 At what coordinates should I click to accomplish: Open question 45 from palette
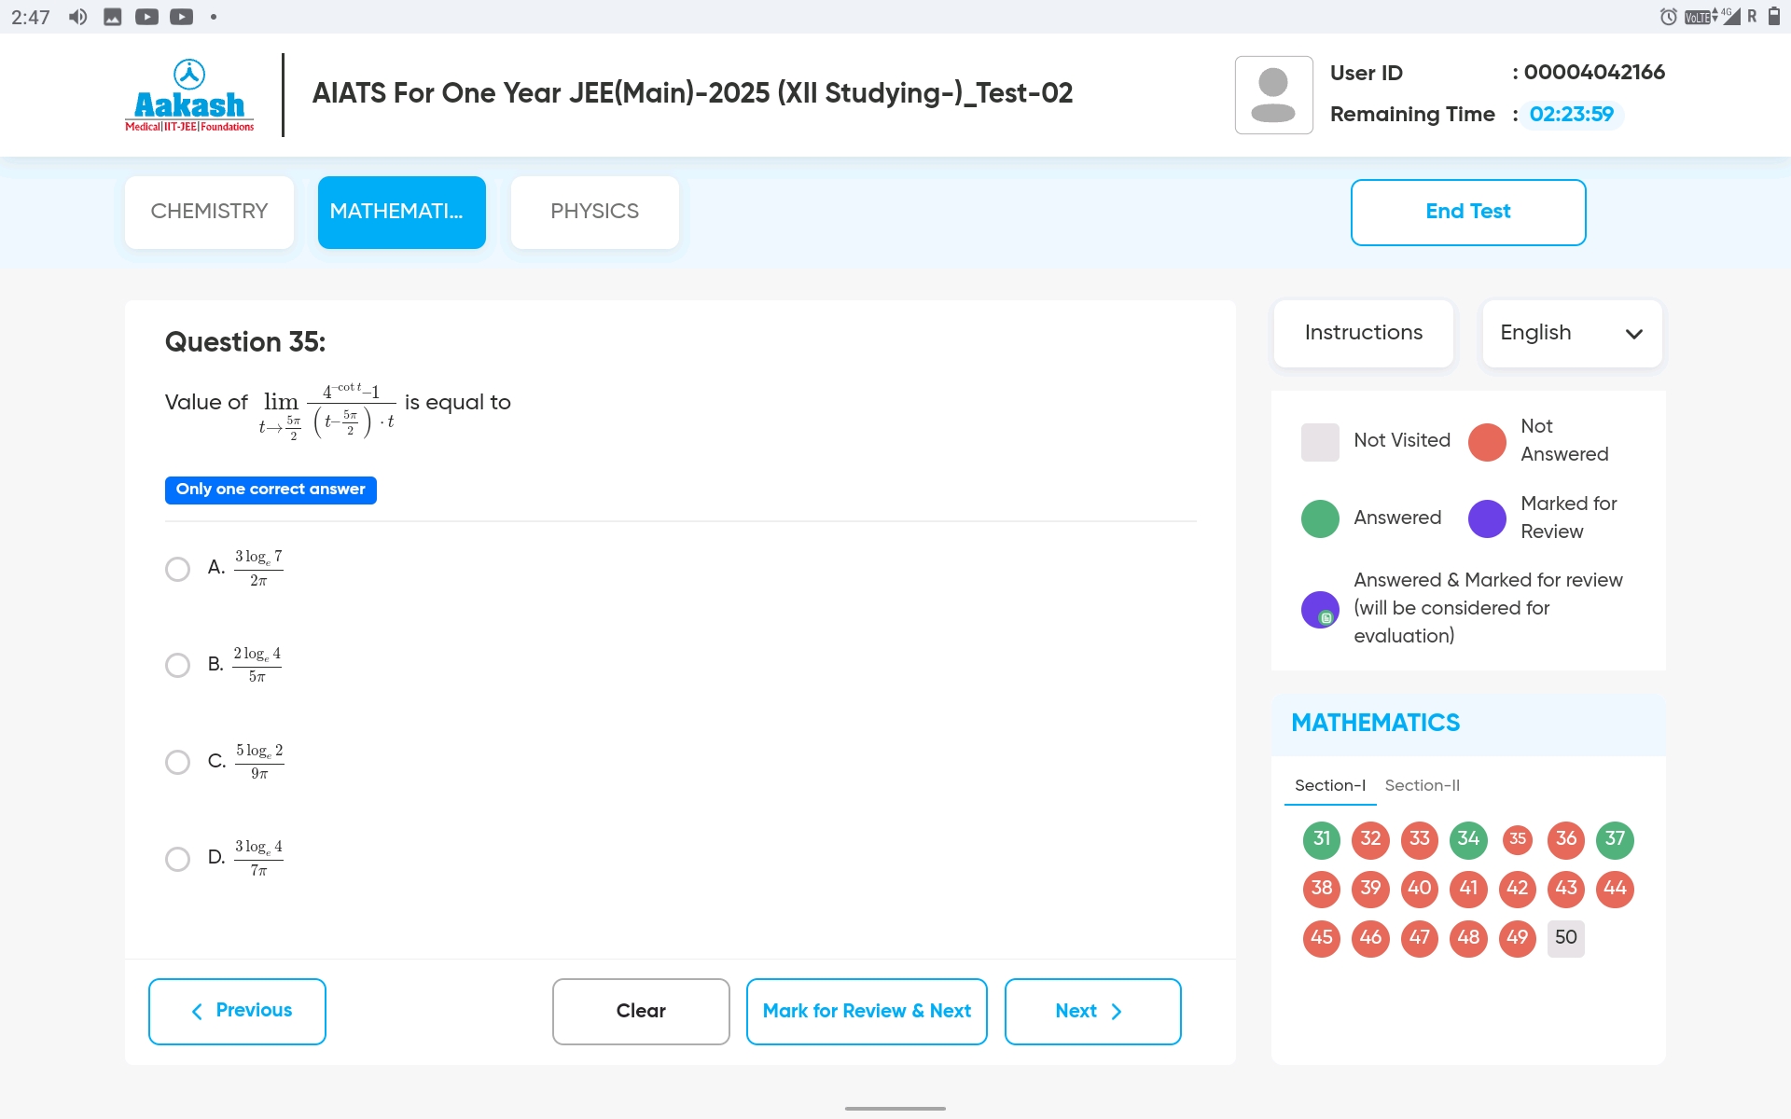(1321, 938)
